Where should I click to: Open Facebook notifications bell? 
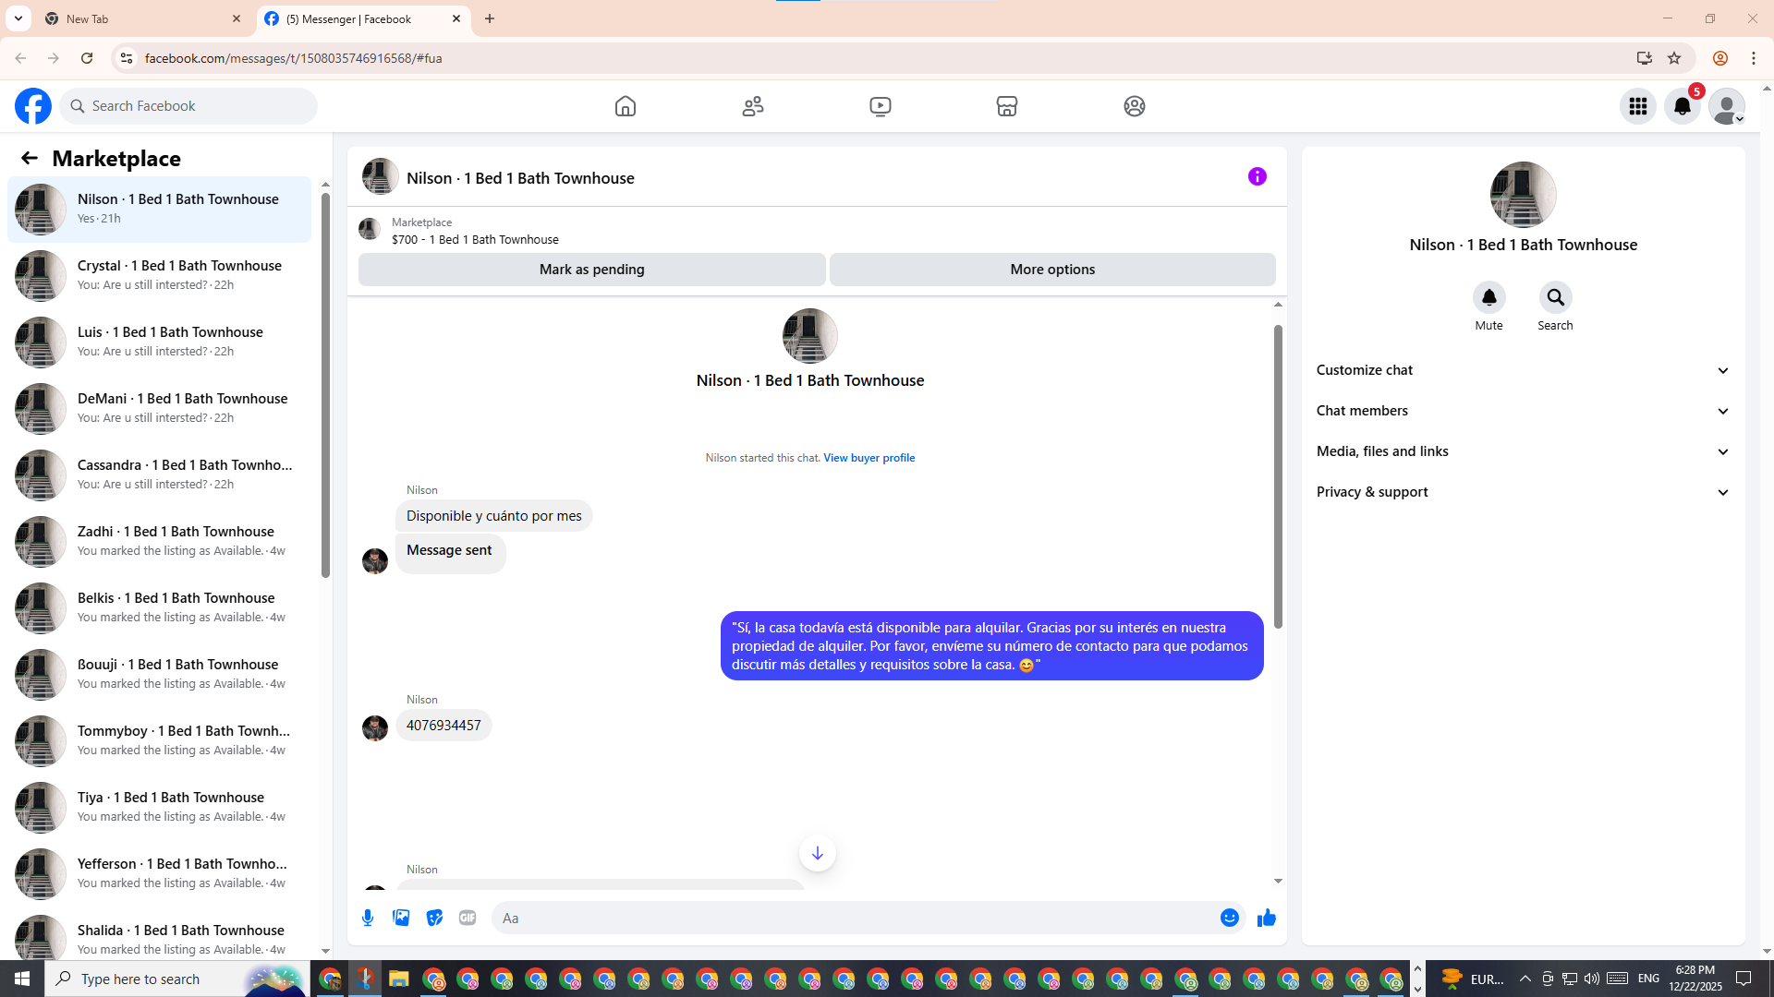point(1683,106)
